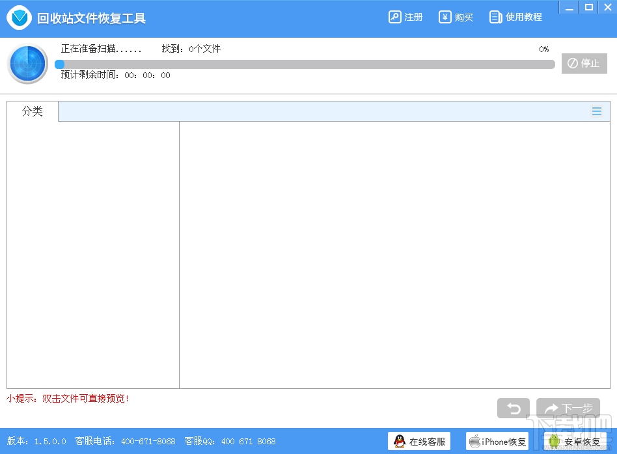Click the 找到：0个文件 found count text
This screenshot has width=617, height=454.
click(191, 49)
